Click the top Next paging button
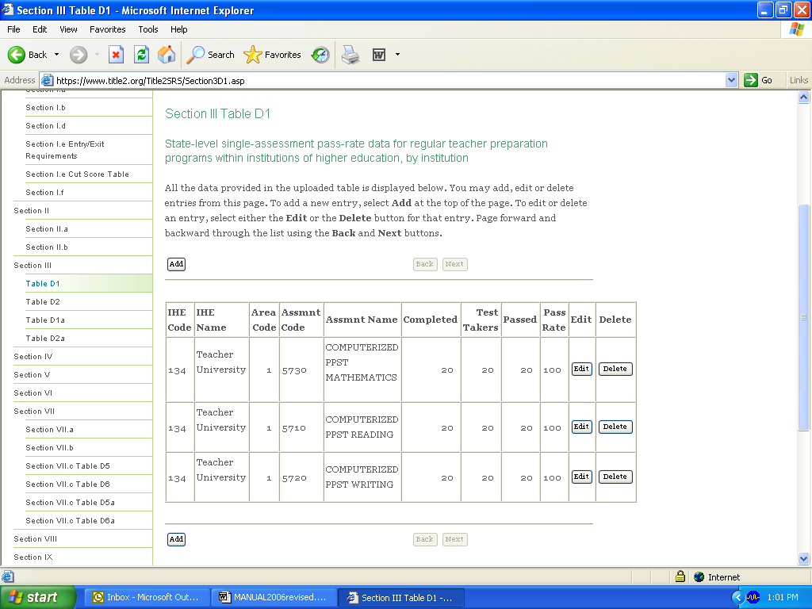This screenshot has height=609, width=812. click(454, 264)
